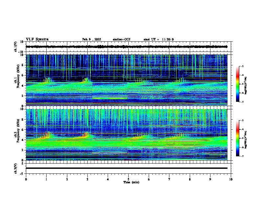Click the "ch.3(V)" axis label
This screenshot has width=260, height=201.
coord(16,168)
